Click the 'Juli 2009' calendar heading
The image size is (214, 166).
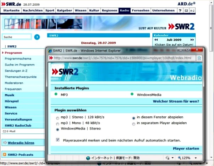(x=174, y=40)
